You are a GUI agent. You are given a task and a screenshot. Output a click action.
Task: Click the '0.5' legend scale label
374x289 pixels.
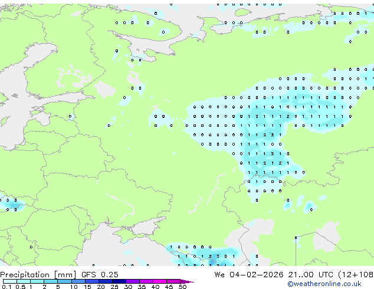coord(20,287)
